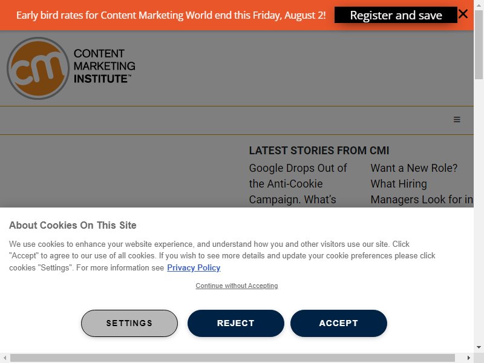Click the Latest Stories From CMI heading

point(319,151)
